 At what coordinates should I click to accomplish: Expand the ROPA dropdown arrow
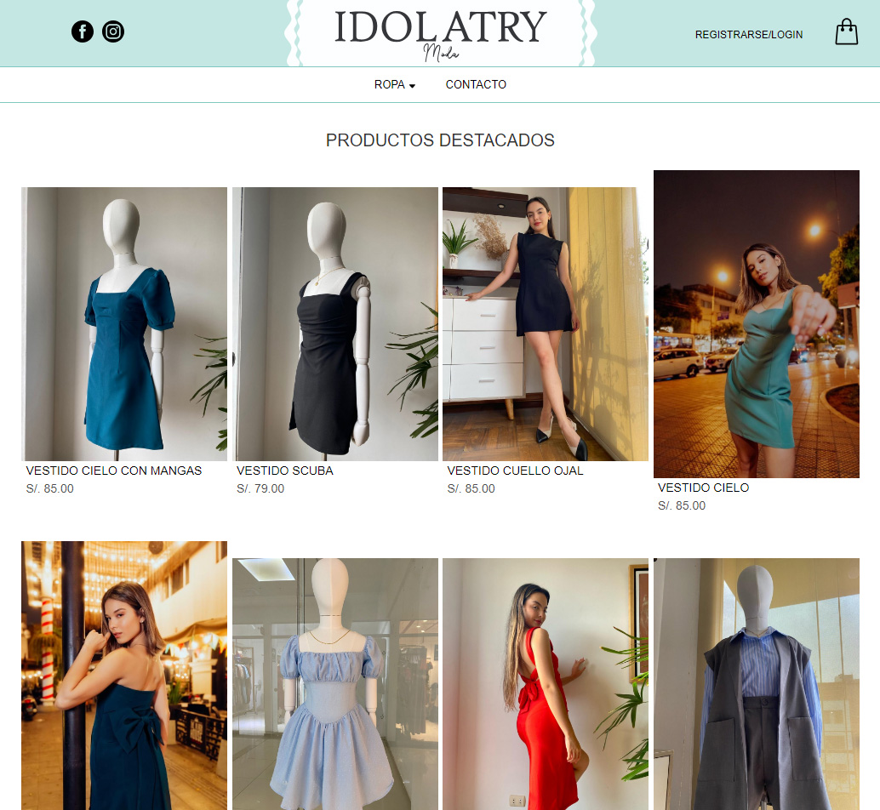point(412,86)
